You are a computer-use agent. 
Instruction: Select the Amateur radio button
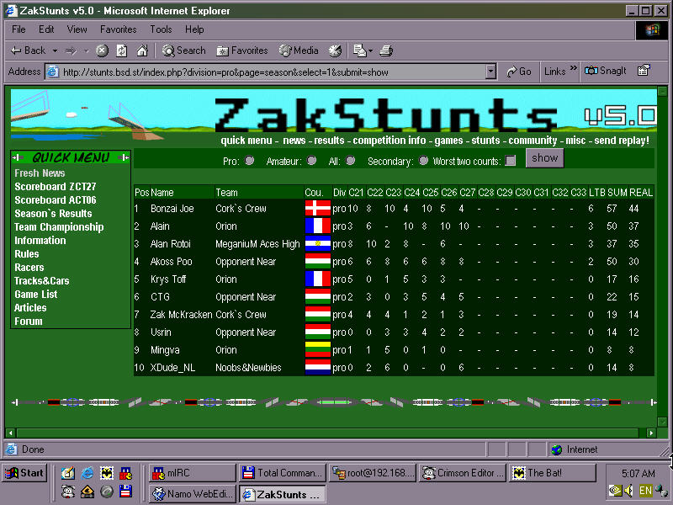coord(312,161)
